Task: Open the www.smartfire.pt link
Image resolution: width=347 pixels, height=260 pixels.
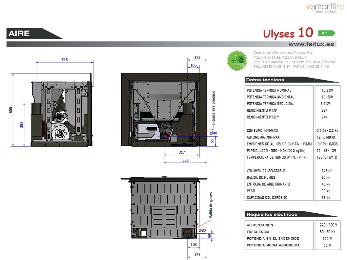Action: click(326, 12)
